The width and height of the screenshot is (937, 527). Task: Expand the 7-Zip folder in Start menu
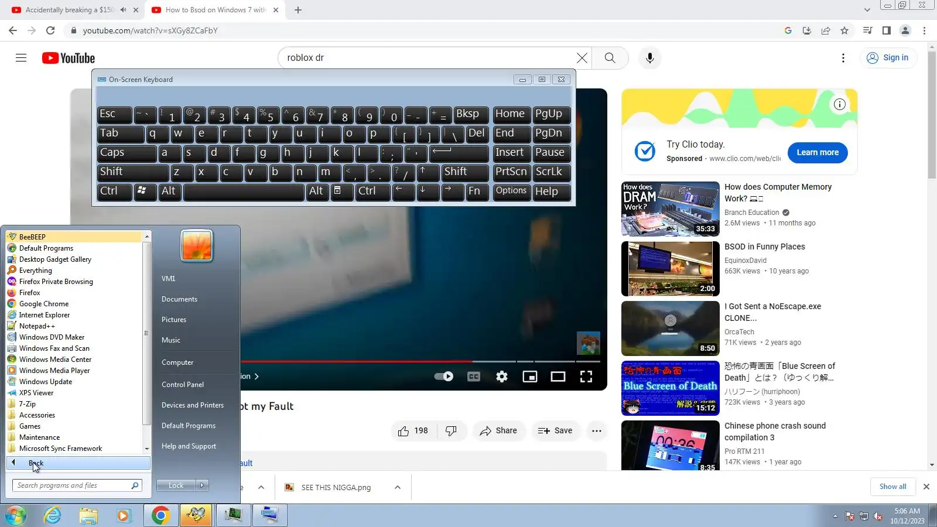point(27,404)
